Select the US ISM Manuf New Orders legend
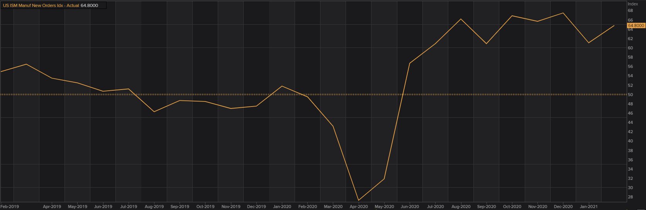This screenshot has width=646, height=210. pos(53,5)
